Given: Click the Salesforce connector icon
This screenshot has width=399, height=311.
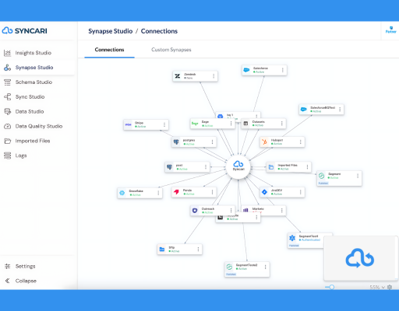Looking at the screenshot, I should tap(246, 70).
